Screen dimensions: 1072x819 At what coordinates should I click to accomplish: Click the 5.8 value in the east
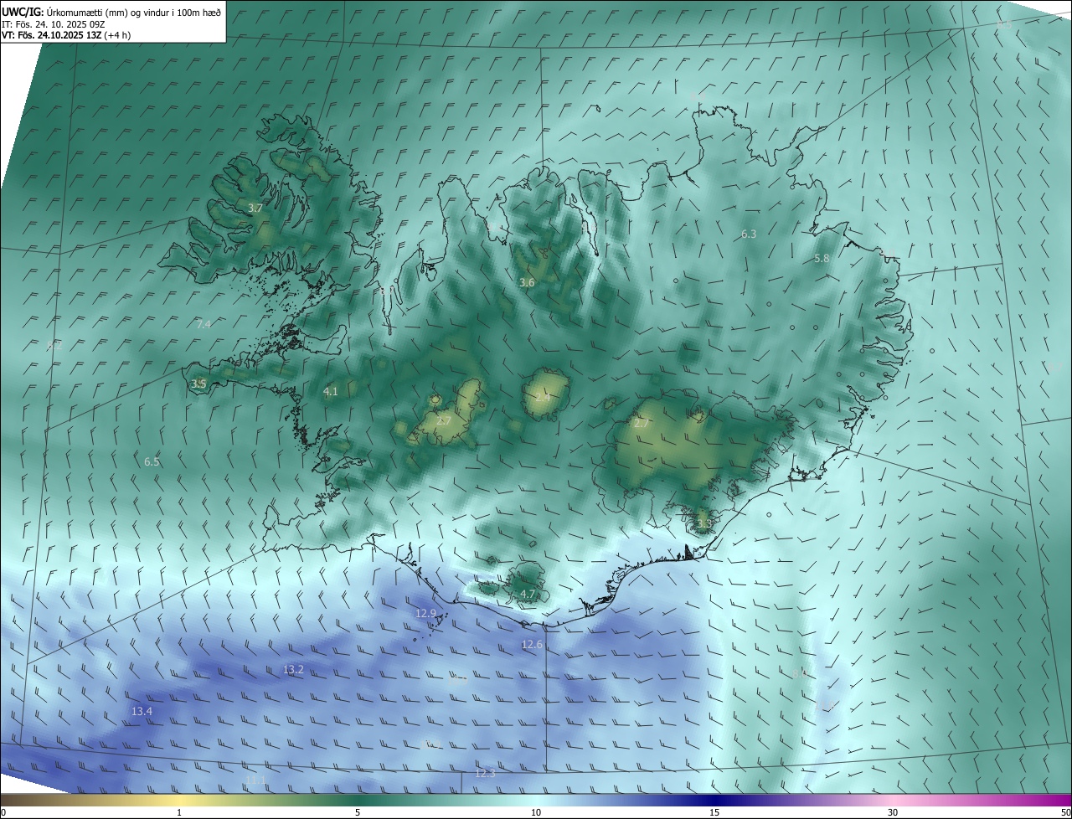(x=822, y=259)
